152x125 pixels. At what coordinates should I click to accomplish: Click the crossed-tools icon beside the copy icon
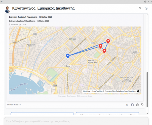(127, 105)
